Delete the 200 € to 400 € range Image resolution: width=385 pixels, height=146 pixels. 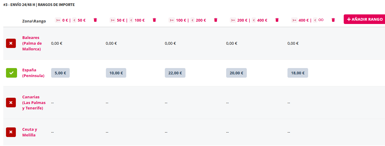pyautogui.click(x=277, y=20)
